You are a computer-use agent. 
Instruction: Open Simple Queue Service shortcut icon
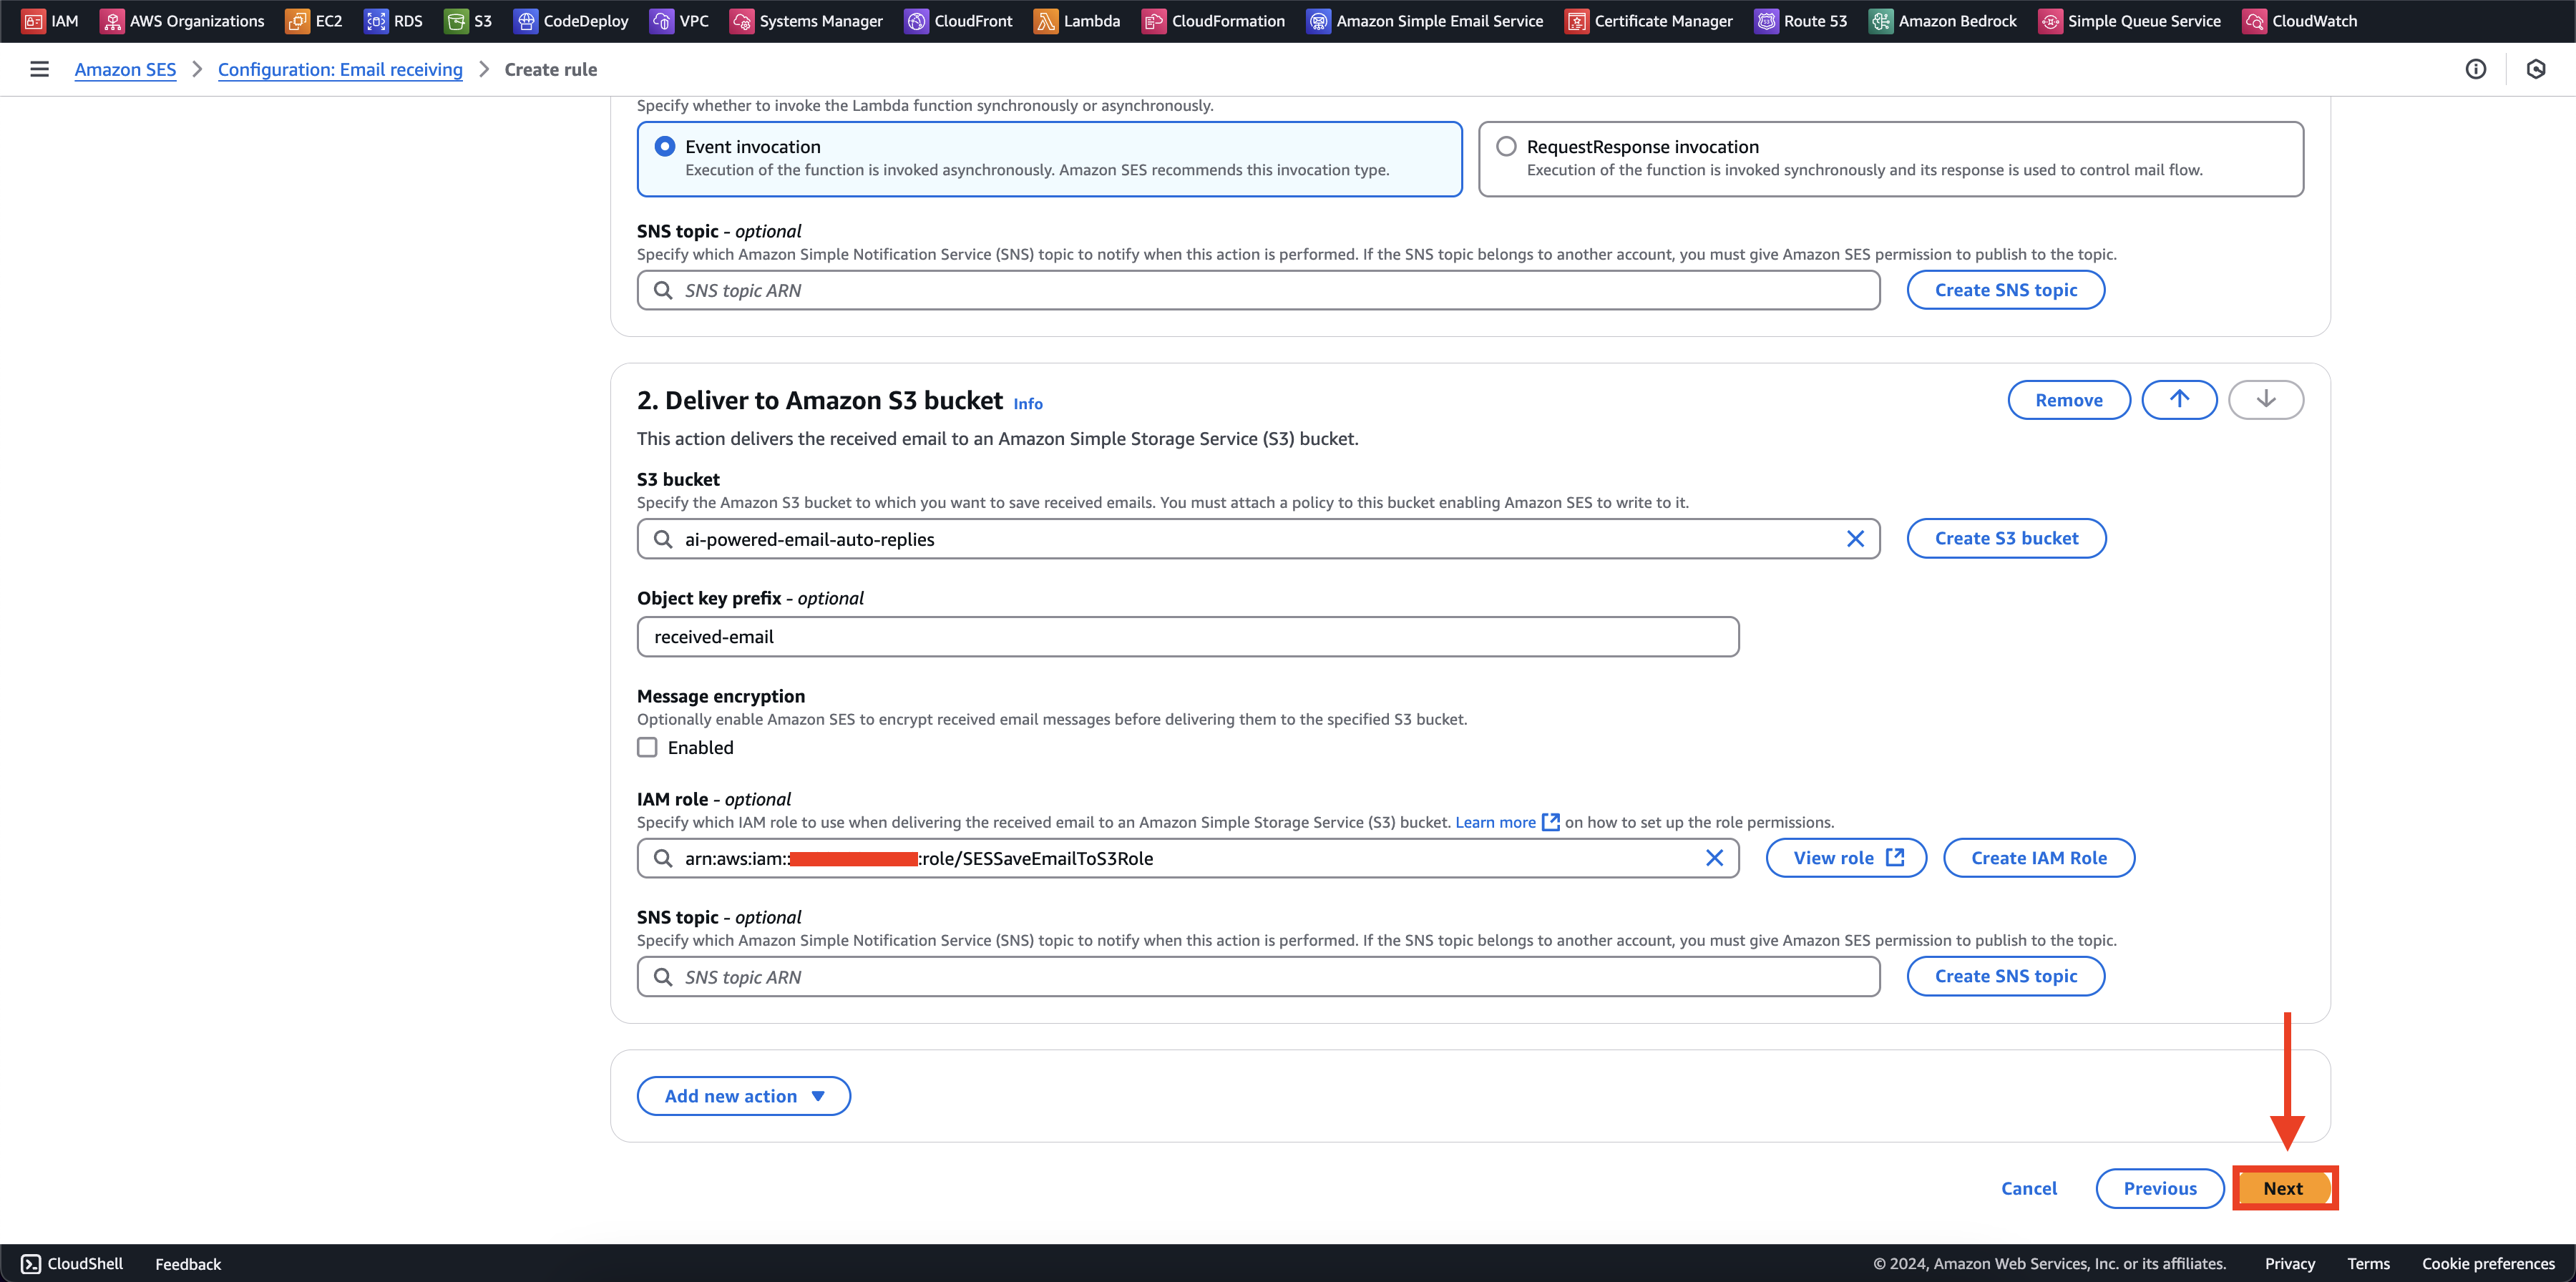tap(2051, 21)
